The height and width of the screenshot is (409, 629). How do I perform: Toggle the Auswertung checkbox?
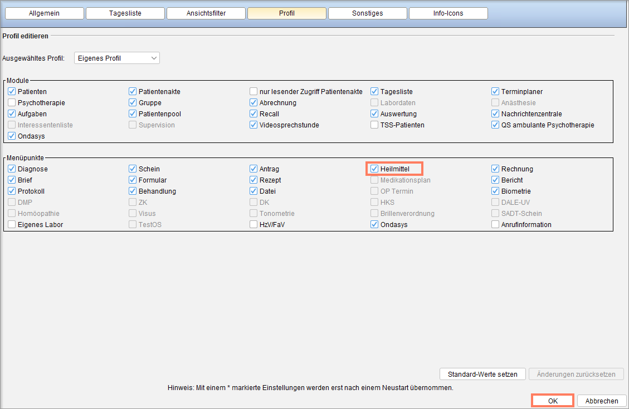374,114
